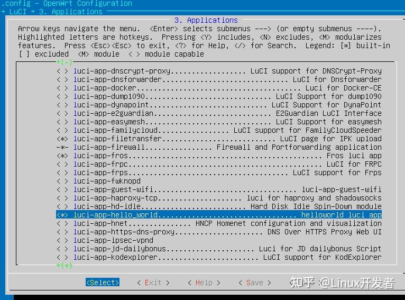Activate the Select button

pos(103,283)
